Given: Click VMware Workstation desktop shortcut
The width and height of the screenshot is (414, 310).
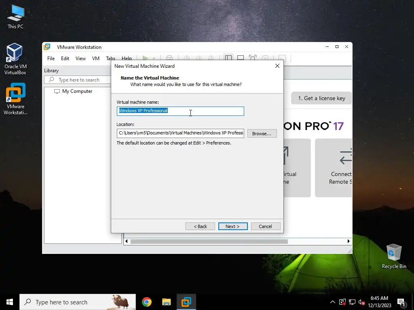Looking at the screenshot, I should [x=16, y=99].
